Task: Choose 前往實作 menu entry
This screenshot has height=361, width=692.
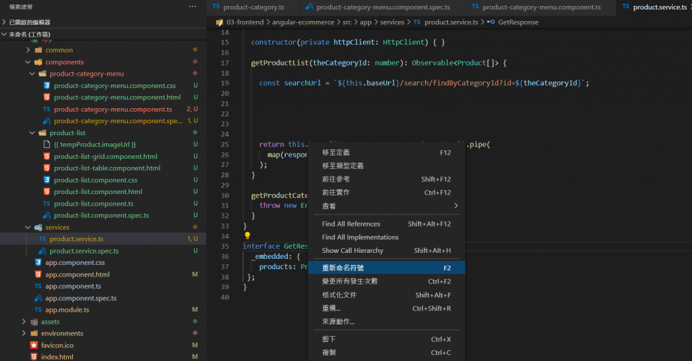Action: coord(387,193)
